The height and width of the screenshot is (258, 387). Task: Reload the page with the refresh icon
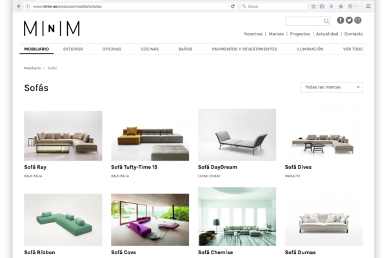(x=233, y=6)
